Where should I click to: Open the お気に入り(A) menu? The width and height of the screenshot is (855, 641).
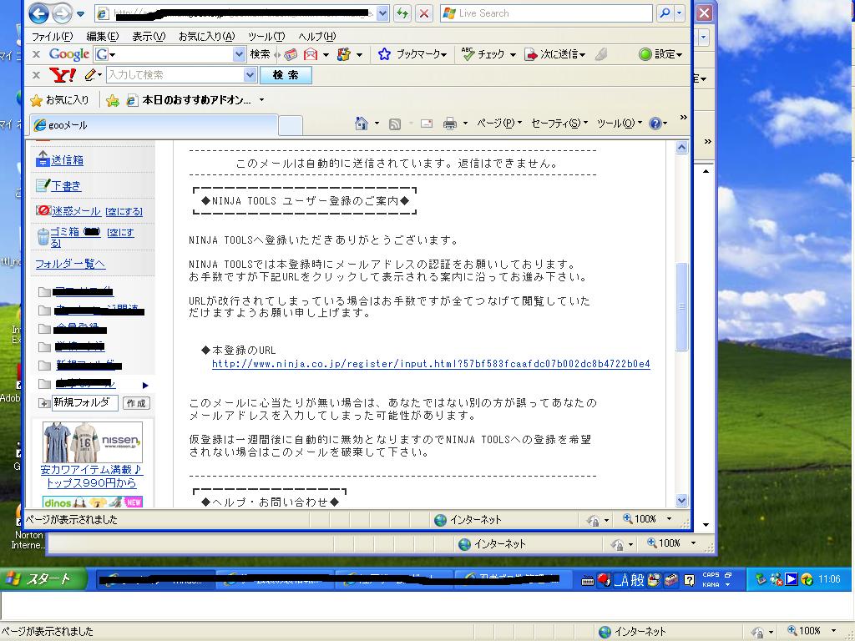pyautogui.click(x=207, y=37)
